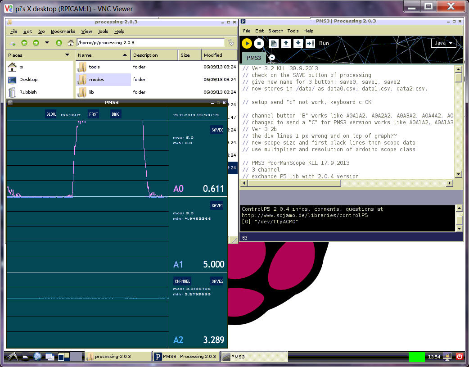This screenshot has width=469, height=367.
Task: Click the red shutdown icon in taskbar
Action: pyautogui.click(x=460, y=357)
